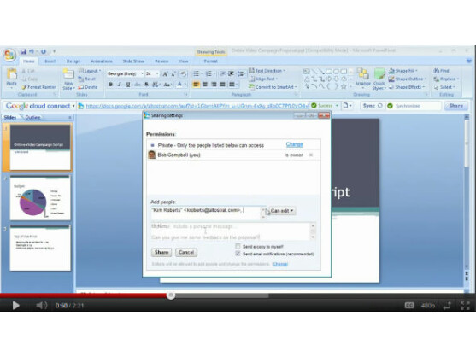This screenshot has height=357, width=476.
Task: Click Delete slide in ribbon
Action: point(88,87)
